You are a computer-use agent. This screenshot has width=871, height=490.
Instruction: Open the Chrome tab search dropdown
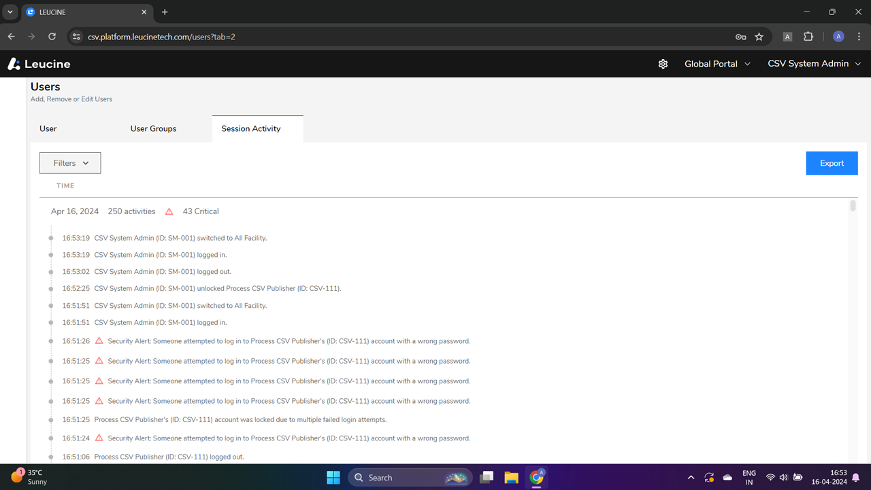pyautogui.click(x=10, y=12)
